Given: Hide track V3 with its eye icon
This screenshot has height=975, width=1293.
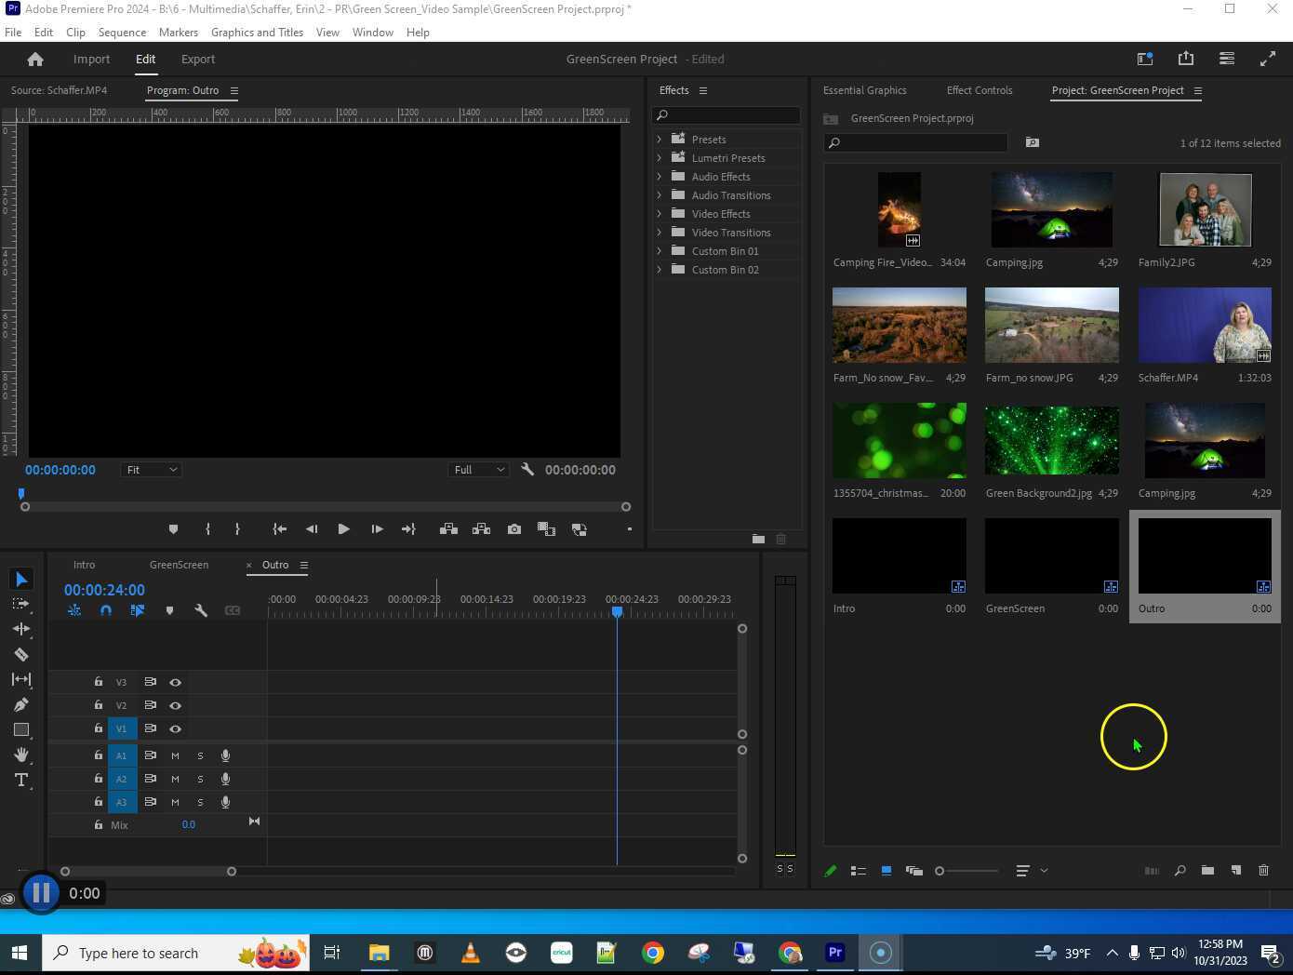Looking at the screenshot, I should tap(175, 682).
